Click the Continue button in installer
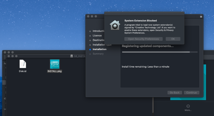Viewport: 214px width, 116px height. 191,93
